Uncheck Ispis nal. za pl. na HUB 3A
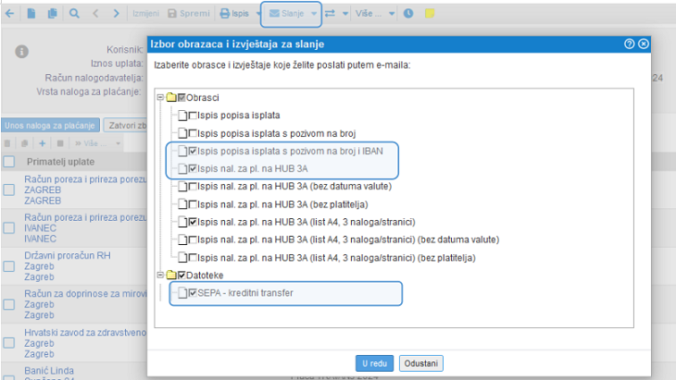The height and width of the screenshot is (380, 676). pos(193,168)
